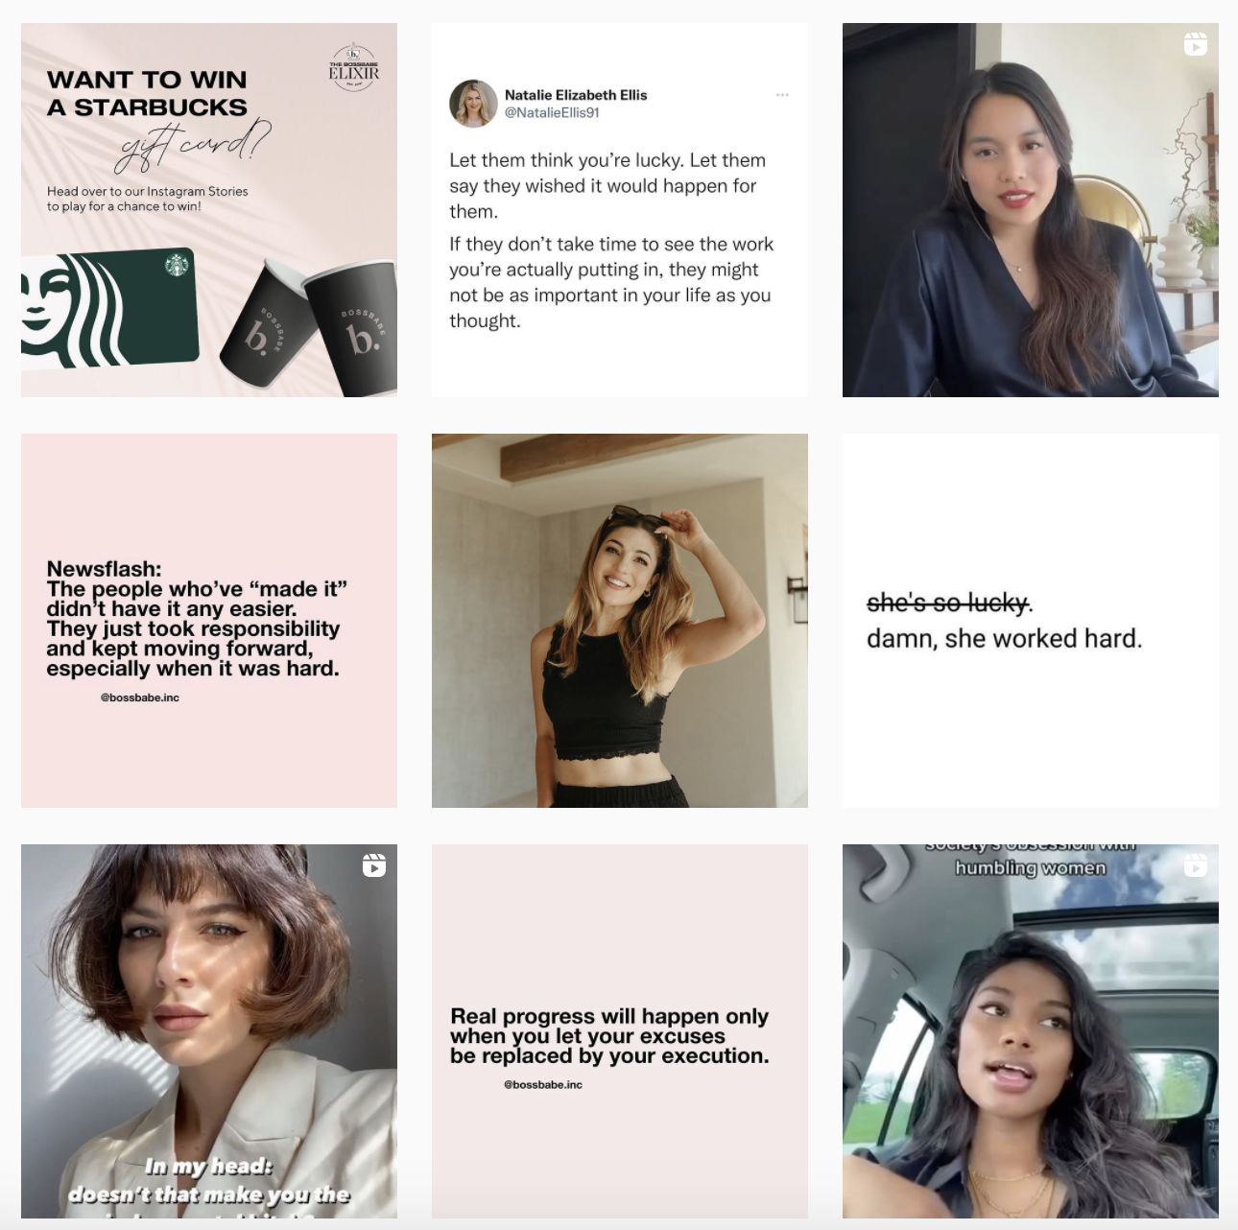Screen dimensions: 1238x1230
Task: Open the 'Newsflash' quote post
Action: click(x=209, y=621)
